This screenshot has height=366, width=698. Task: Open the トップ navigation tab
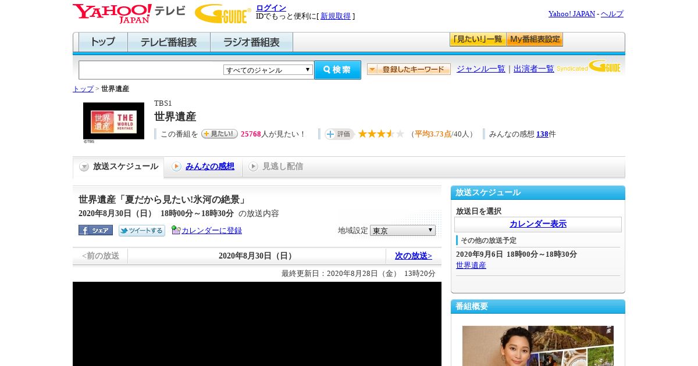coord(103,42)
